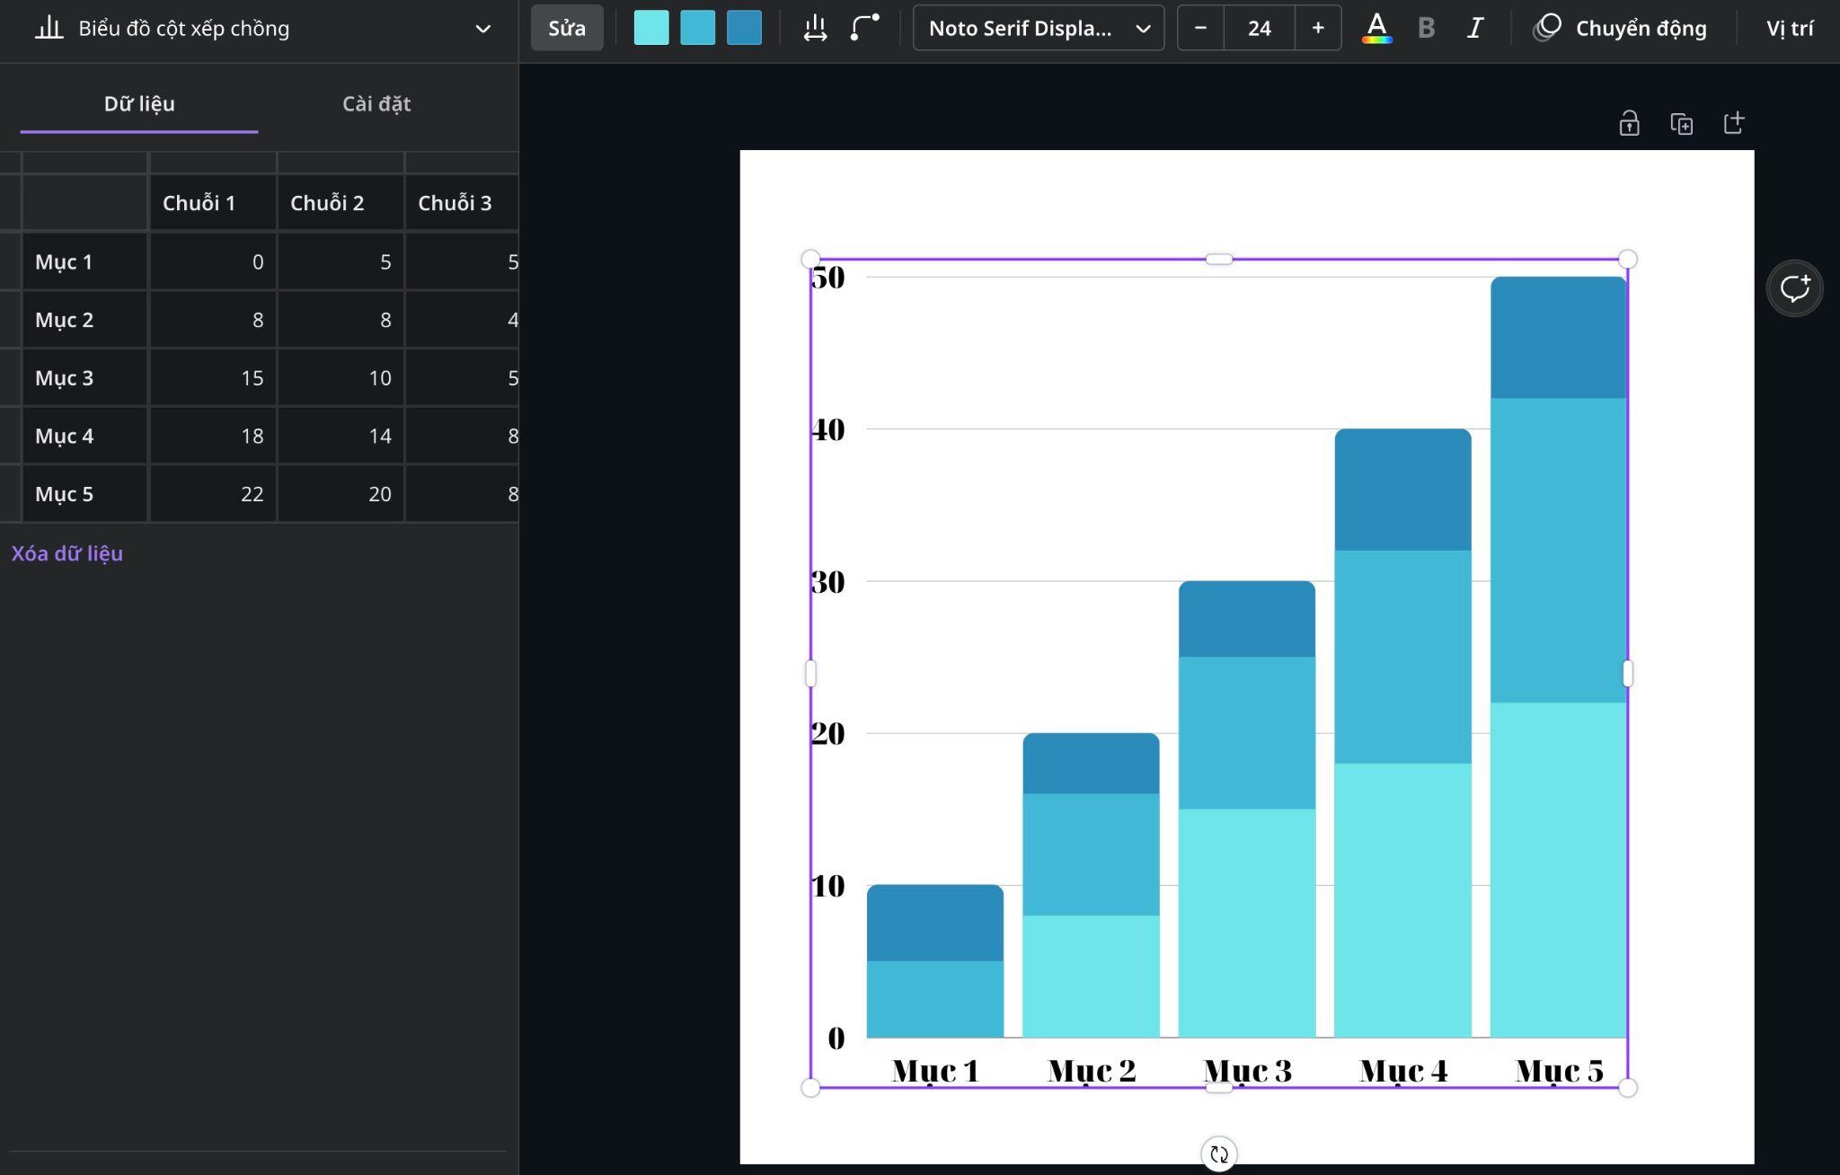Screen dimensions: 1840x1175
Task: Select the Mục 1 row label cell
Action: [x=84, y=262]
